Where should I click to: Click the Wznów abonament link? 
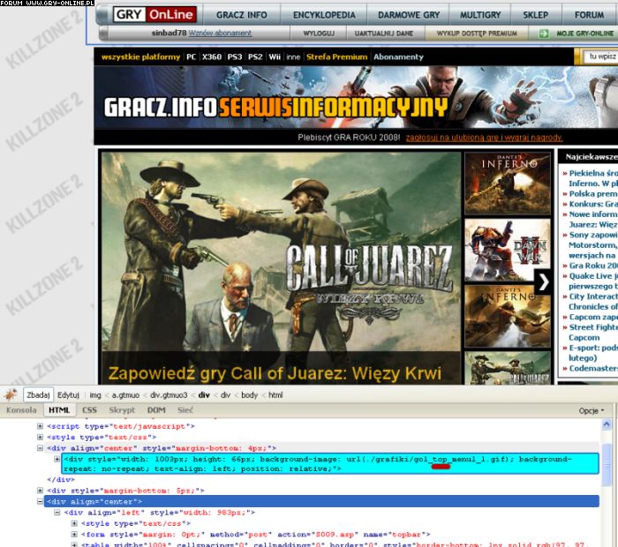click(x=220, y=33)
